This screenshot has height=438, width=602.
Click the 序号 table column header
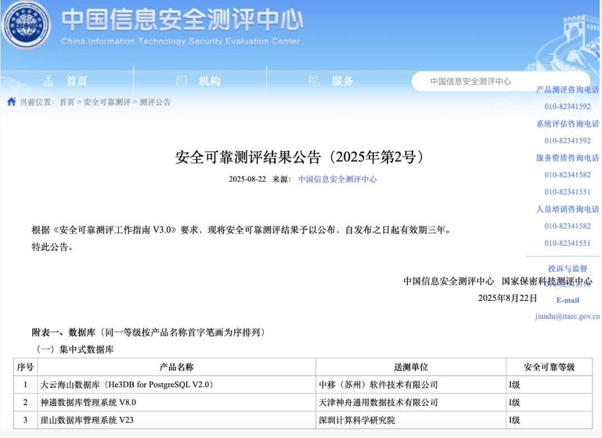tap(25, 367)
